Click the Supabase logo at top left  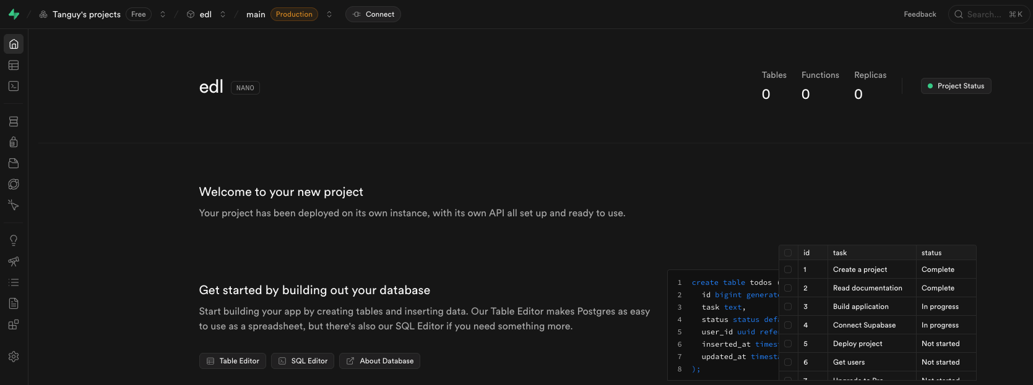pyautogui.click(x=14, y=14)
